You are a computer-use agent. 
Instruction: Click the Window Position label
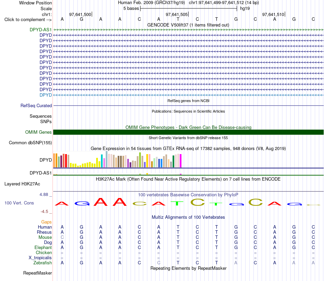click(x=35, y=3)
